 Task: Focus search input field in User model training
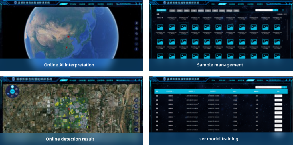268,87
